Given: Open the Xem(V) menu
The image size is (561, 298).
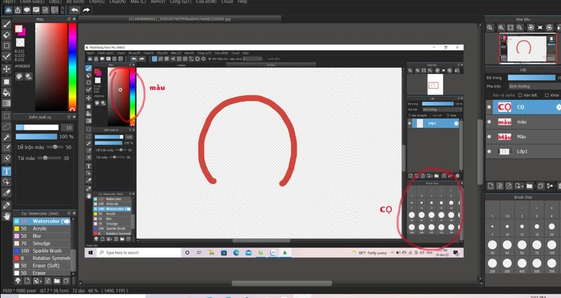Looking at the screenshot, I should (158, 2).
